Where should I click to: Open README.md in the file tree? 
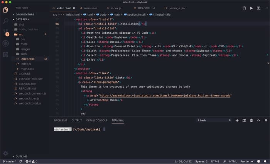(27, 88)
